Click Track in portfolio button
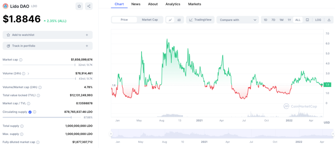 click(47, 46)
